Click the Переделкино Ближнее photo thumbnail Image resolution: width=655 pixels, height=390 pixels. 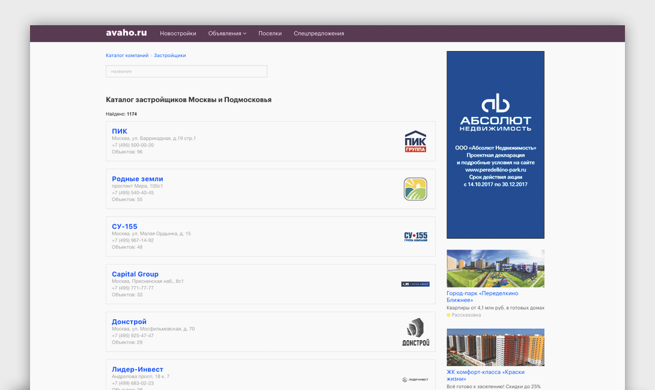(495, 269)
